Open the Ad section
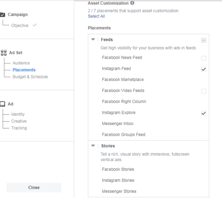Viewport: 222px width, 198px height. (x=10, y=104)
